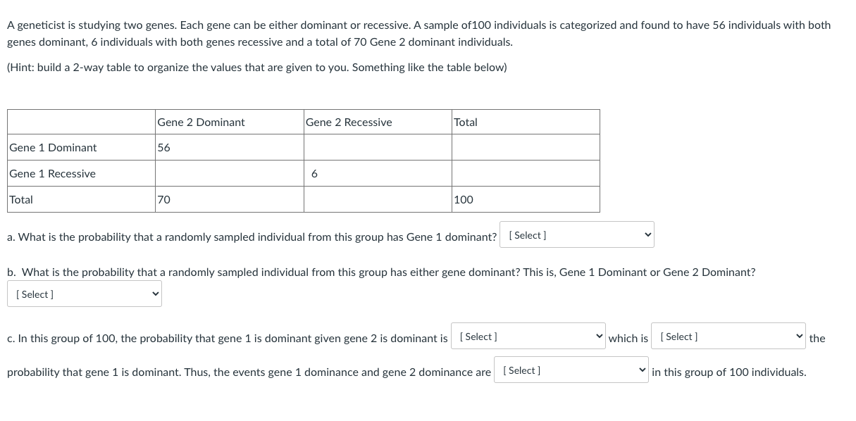Select the "Total" column header cell
Viewport: 856px width, 421px height.
(526, 122)
